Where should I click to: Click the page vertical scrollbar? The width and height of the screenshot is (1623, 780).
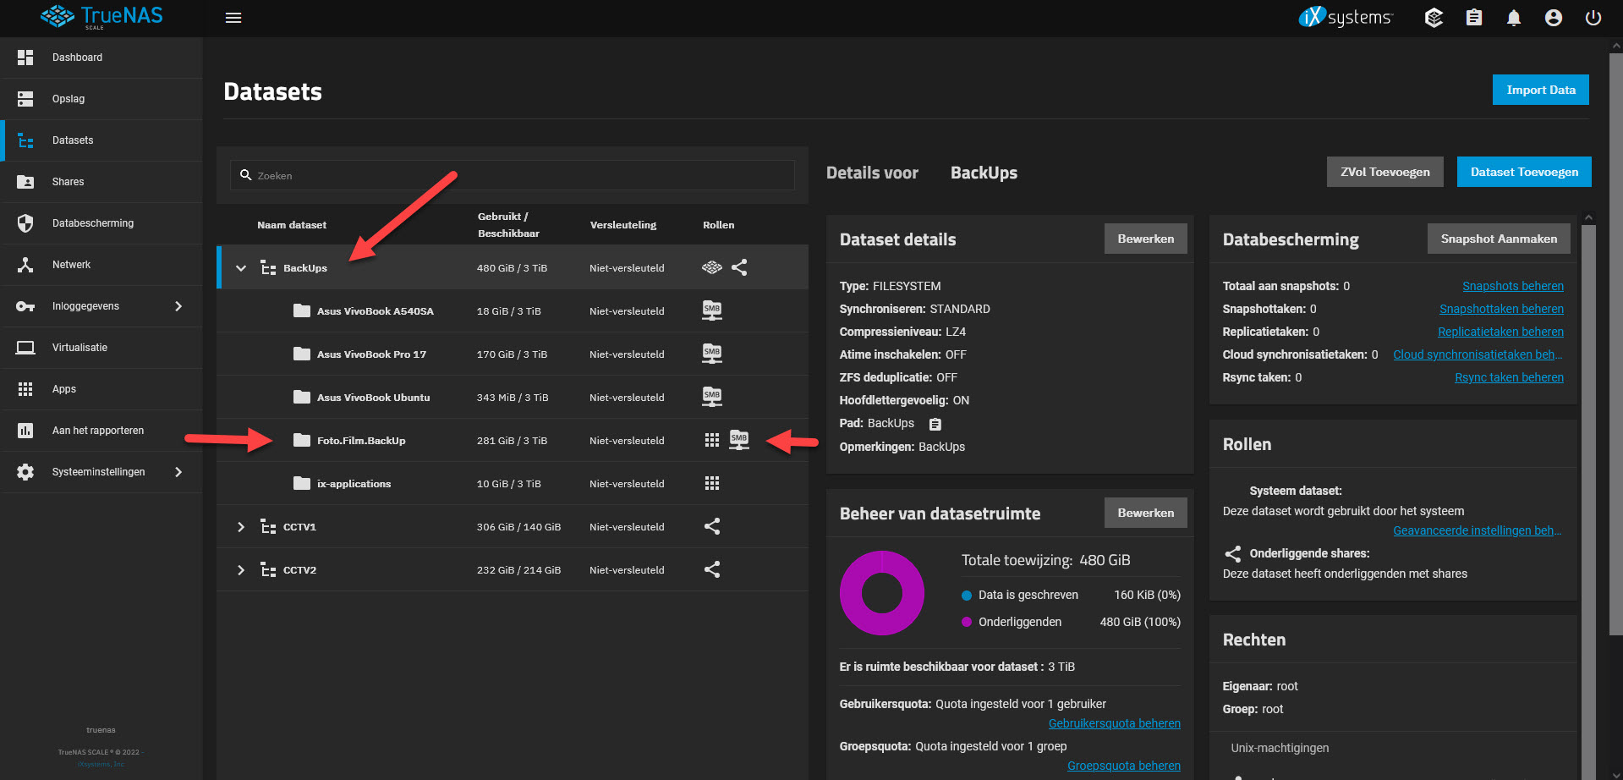[x=1616, y=343]
